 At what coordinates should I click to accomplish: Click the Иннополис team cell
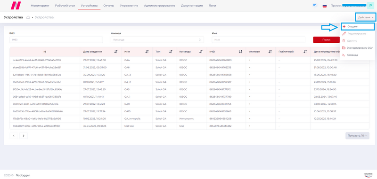click(186, 118)
